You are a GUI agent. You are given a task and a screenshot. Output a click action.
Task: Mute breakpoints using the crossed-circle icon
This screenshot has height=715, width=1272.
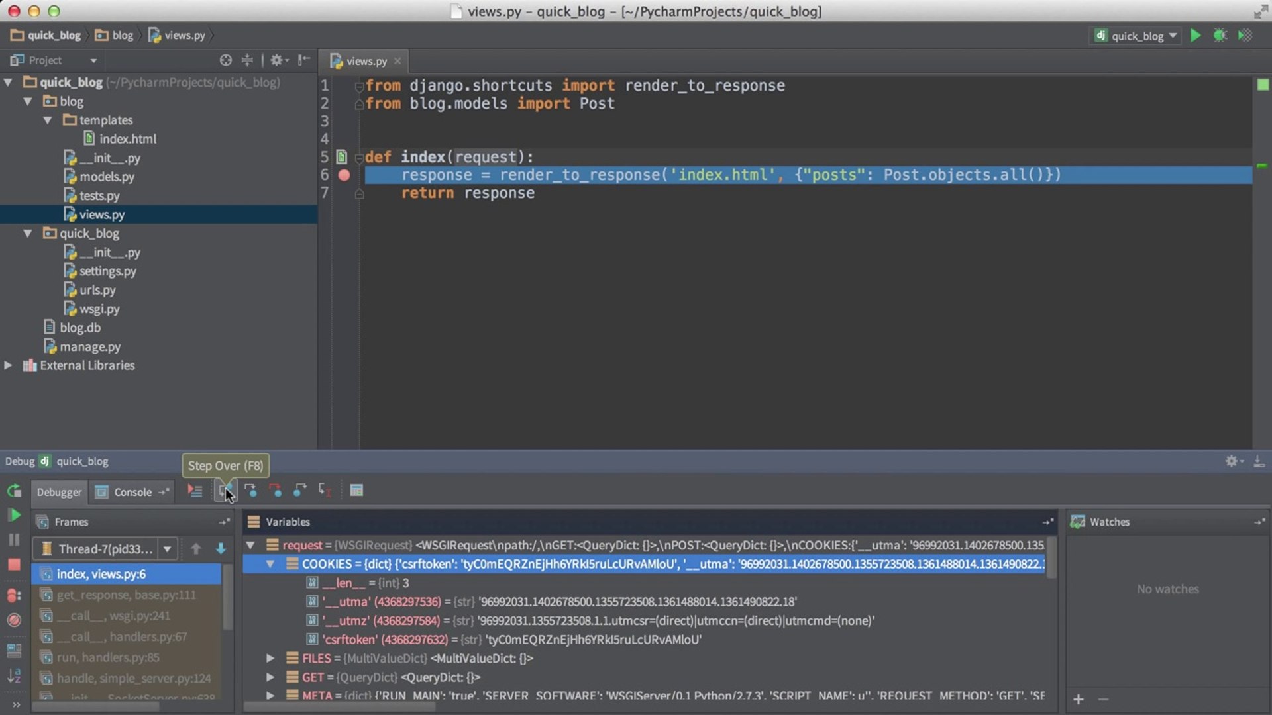(14, 620)
